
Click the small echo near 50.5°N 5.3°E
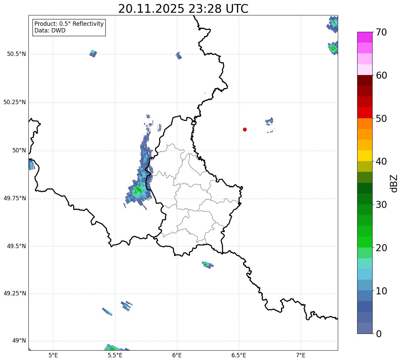pos(93,53)
